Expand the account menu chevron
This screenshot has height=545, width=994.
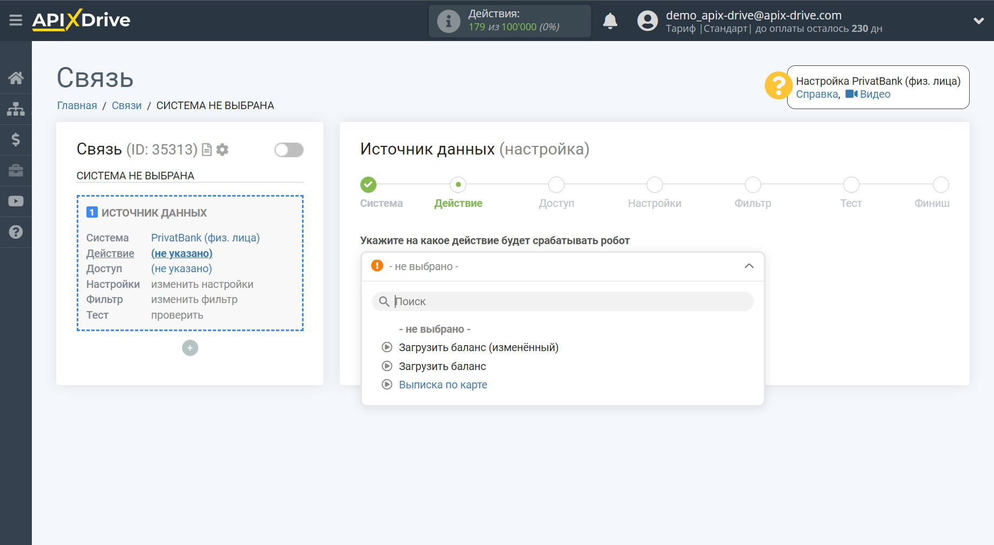click(978, 21)
